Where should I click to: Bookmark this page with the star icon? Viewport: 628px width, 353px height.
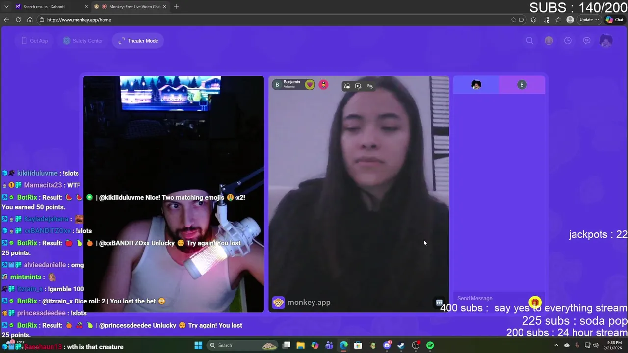[514, 20]
